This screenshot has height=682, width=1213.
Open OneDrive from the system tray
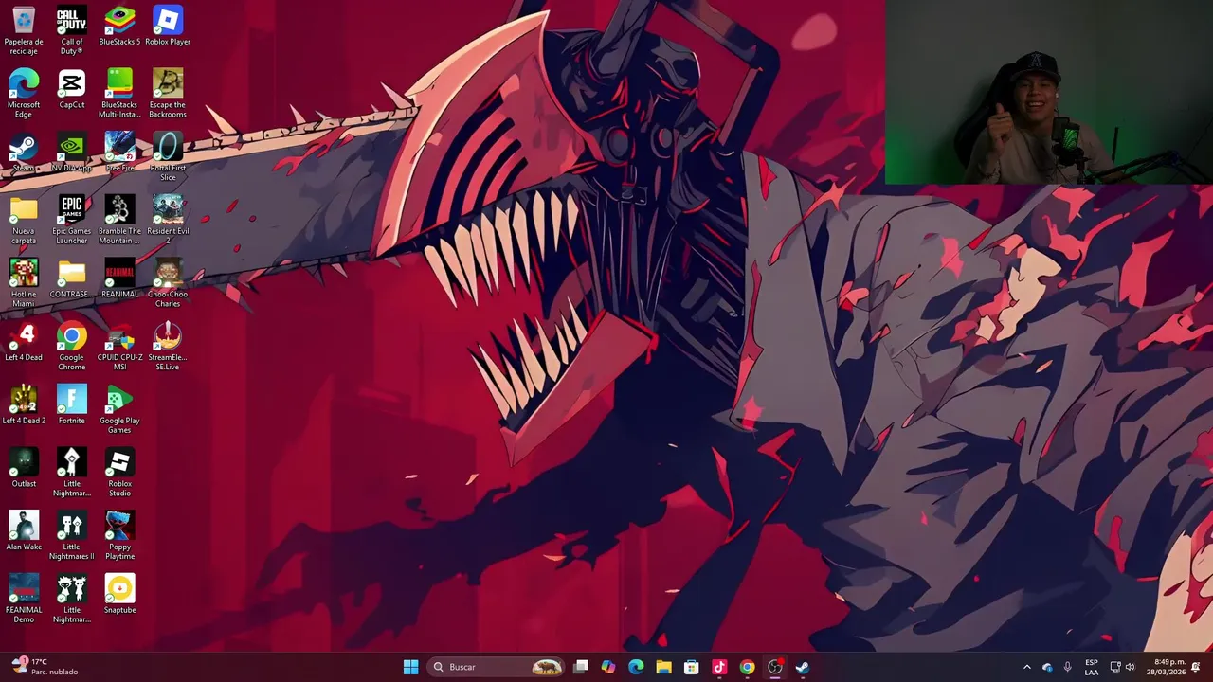click(x=1047, y=667)
